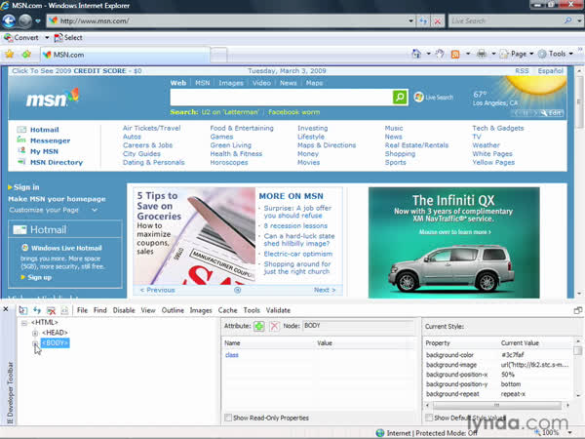The height and width of the screenshot is (439, 585).
Task: Toggle Show Default Style Values checkbox
Action: (x=430, y=418)
